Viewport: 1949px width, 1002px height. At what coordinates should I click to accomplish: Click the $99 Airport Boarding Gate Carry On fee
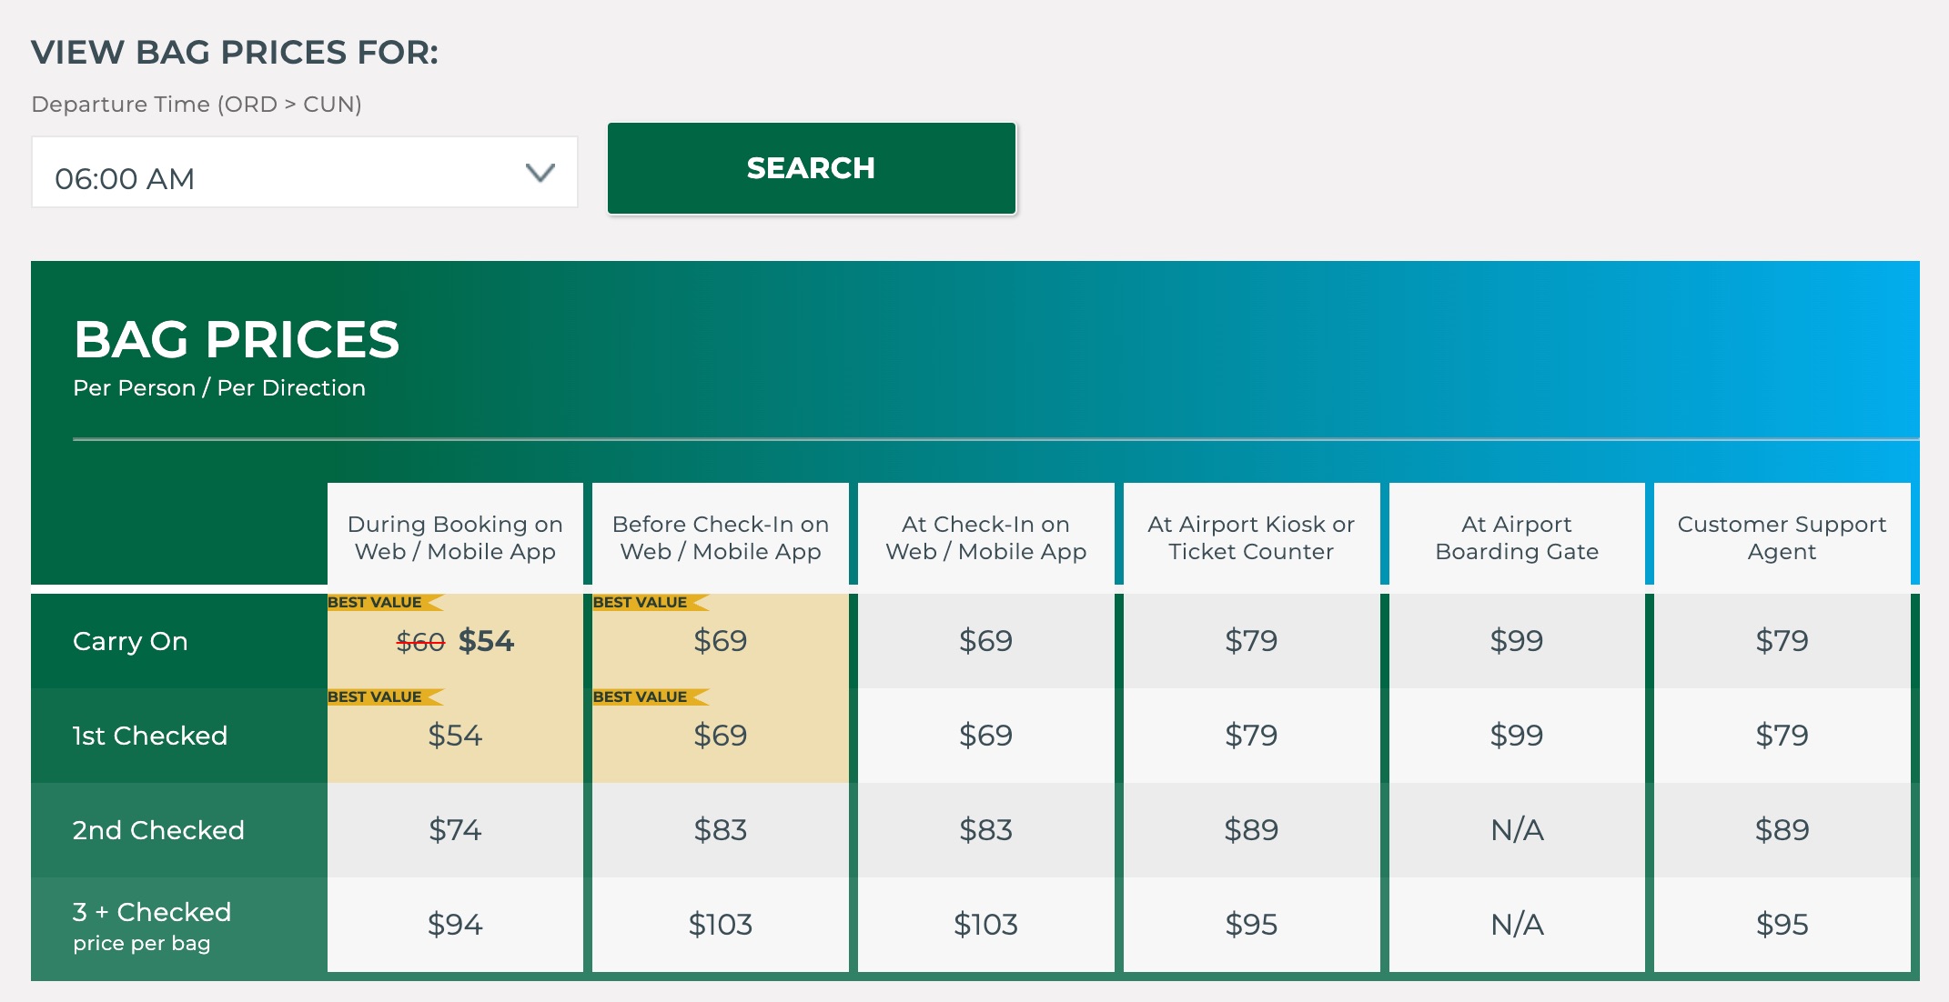(1515, 641)
